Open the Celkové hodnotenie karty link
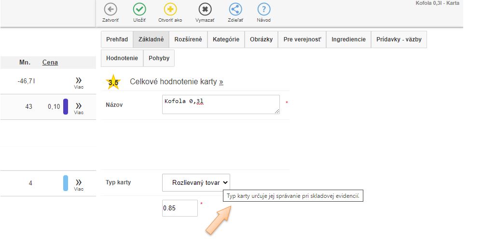 [176, 82]
